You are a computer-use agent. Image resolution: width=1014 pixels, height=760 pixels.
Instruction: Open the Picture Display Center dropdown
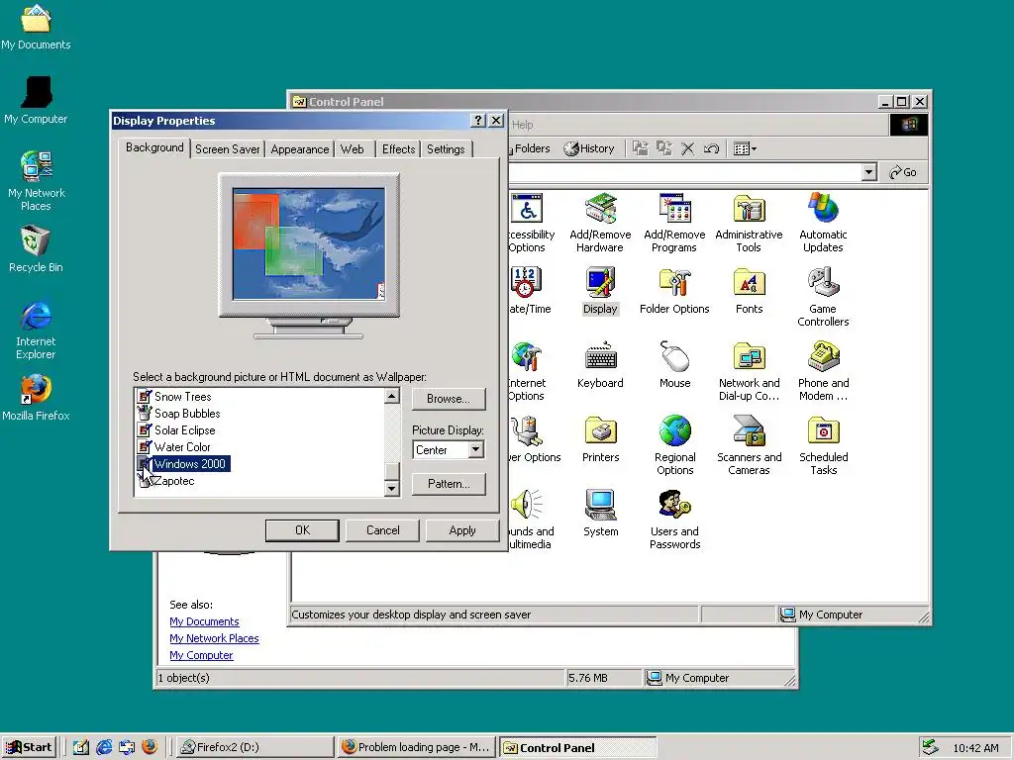[x=476, y=450]
